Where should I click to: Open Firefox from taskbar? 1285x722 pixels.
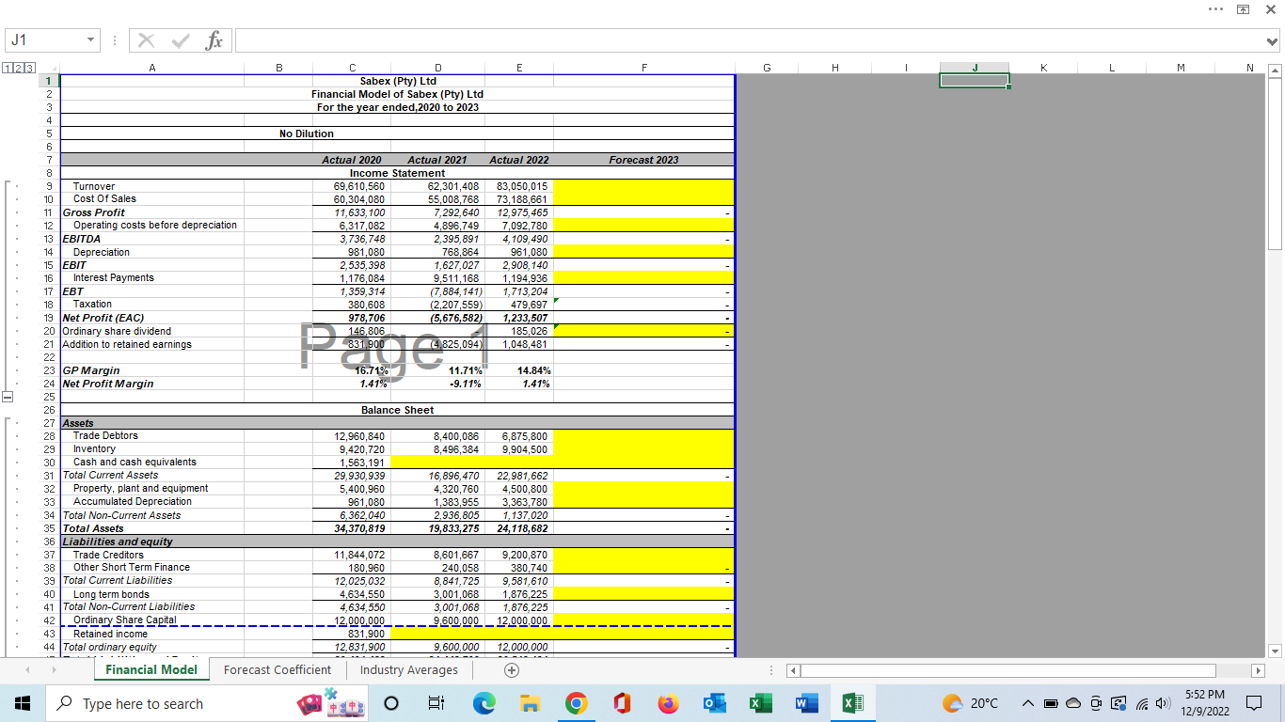[668, 704]
